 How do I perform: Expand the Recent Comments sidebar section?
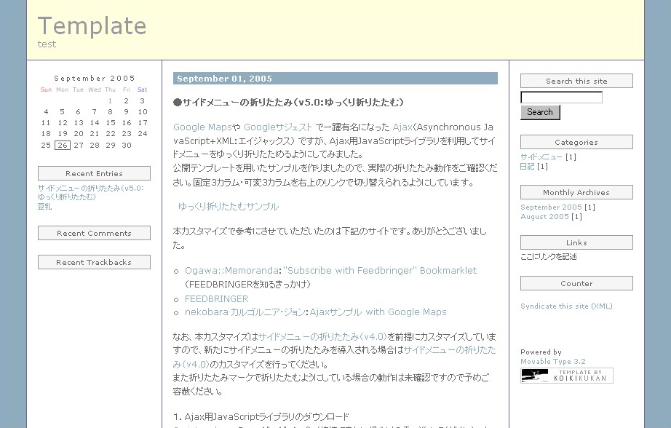tap(94, 233)
